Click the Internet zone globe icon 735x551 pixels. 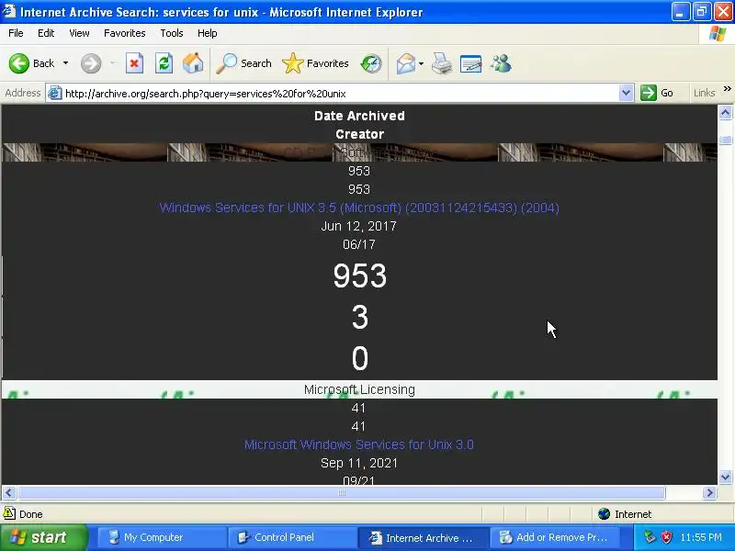coord(605,514)
